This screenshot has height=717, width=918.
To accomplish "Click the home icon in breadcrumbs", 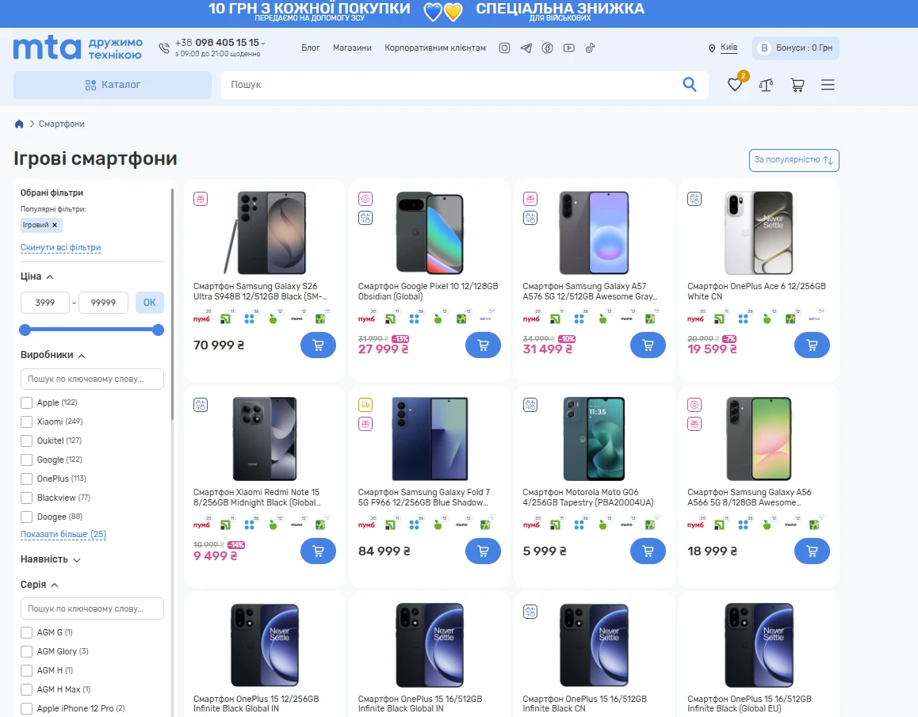I will tap(19, 124).
